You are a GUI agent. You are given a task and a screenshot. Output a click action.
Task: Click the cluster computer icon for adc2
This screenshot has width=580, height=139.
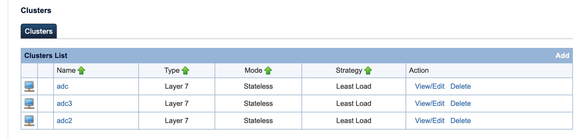[x=29, y=121]
